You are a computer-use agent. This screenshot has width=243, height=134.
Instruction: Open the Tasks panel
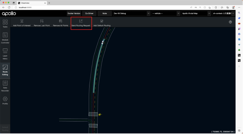pos(5,24)
